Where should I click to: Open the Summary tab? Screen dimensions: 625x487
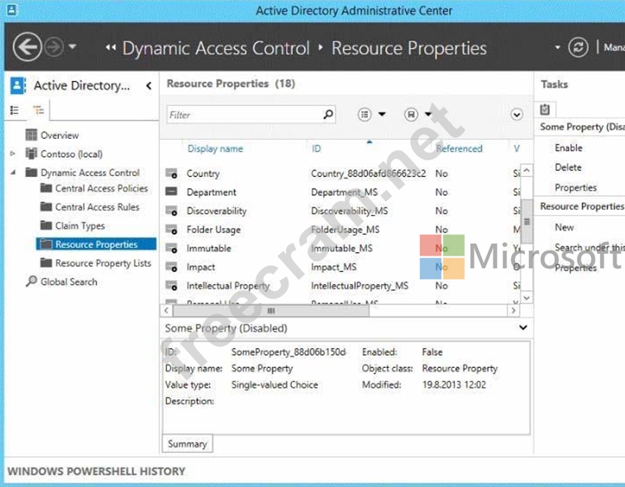pyautogui.click(x=188, y=443)
